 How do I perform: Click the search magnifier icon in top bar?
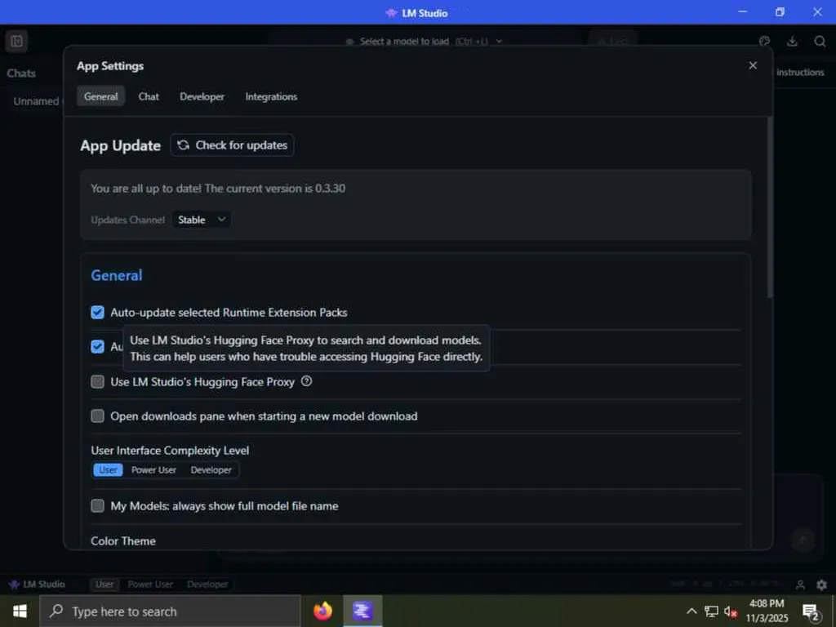820,41
